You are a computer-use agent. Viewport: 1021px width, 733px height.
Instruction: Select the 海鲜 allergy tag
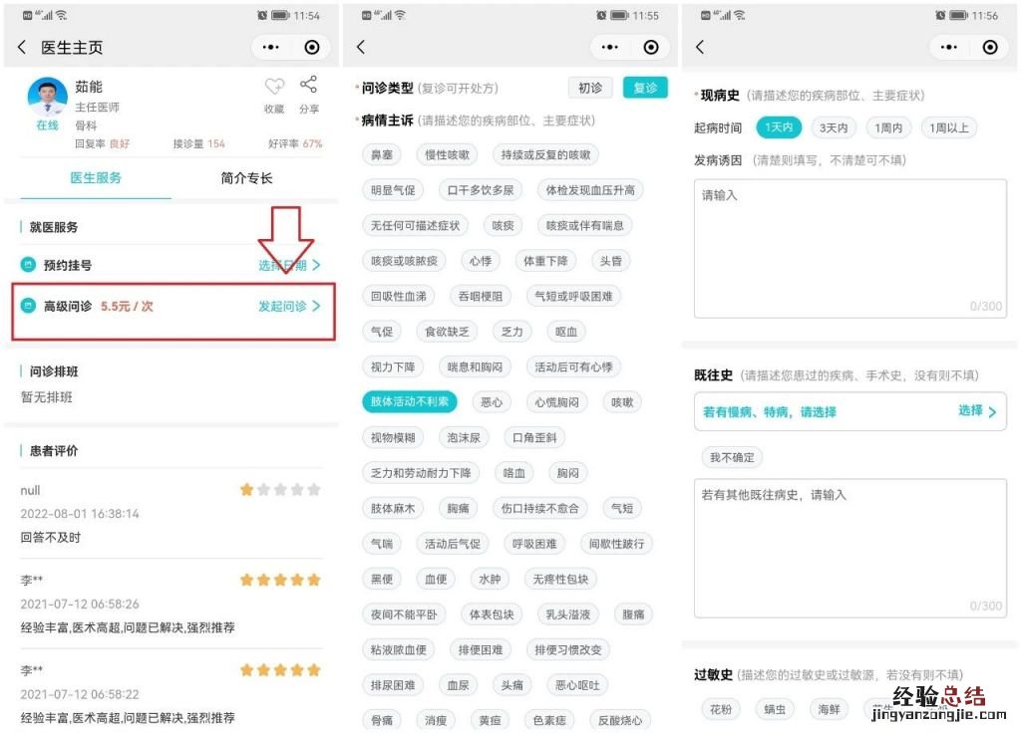click(829, 709)
